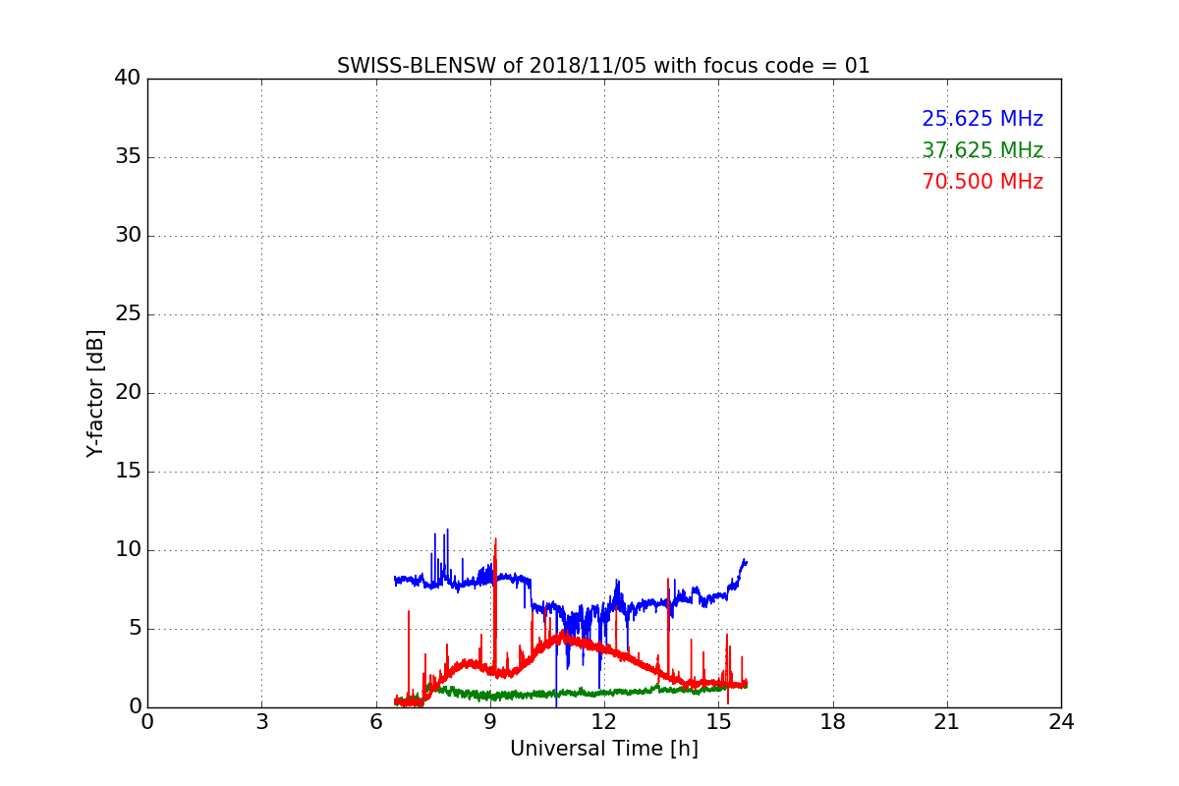The image size is (1179, 786).
Task: Click x-axis tick label '18'
Action: tap(833, 722)
